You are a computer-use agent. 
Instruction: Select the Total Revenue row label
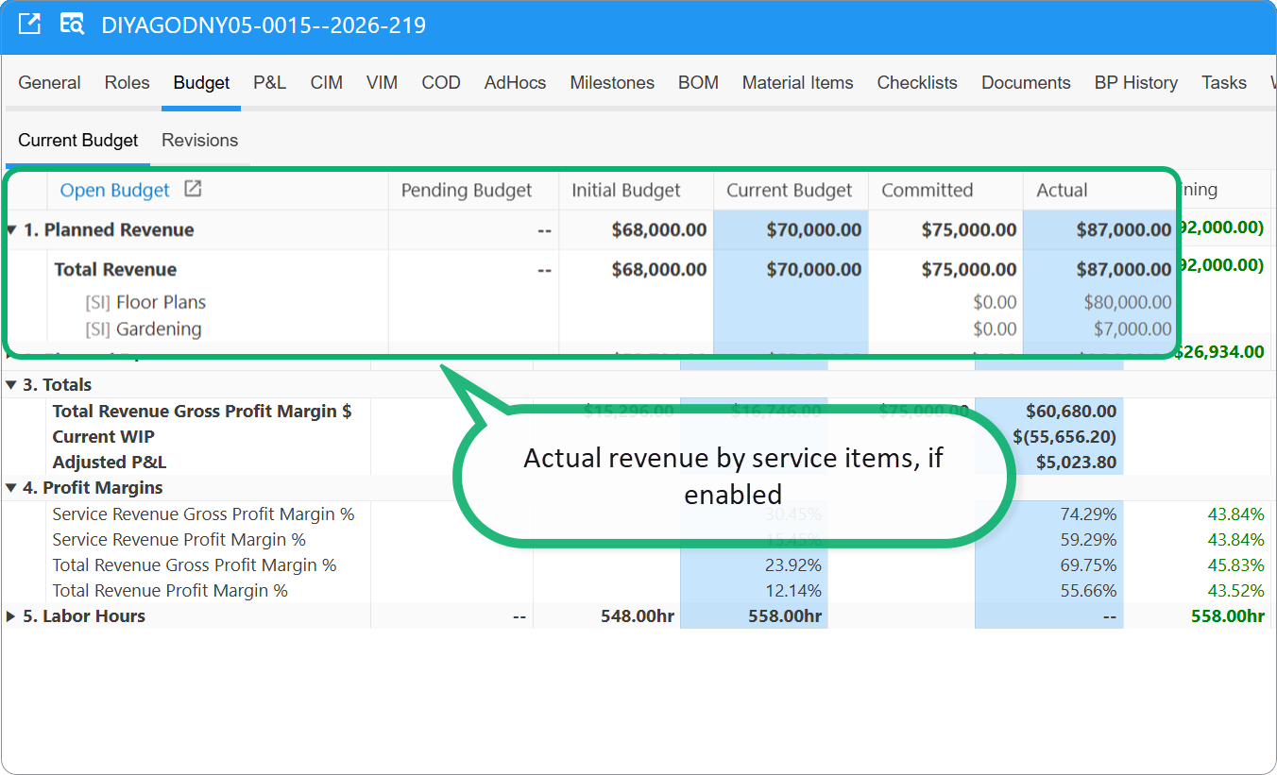point(115,269)
